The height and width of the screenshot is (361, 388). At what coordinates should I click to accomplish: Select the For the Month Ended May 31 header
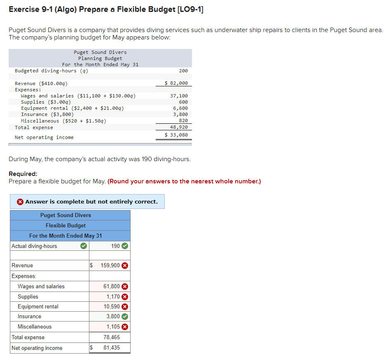[70, 236]
